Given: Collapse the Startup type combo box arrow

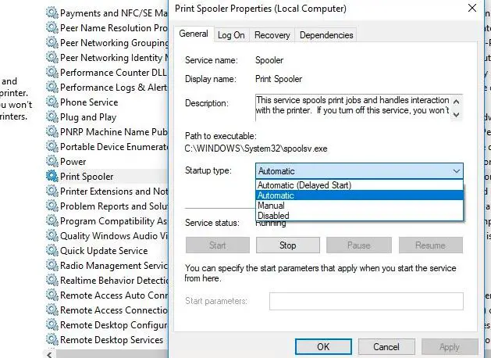Looking at the screenshot, I should [456, 171].
